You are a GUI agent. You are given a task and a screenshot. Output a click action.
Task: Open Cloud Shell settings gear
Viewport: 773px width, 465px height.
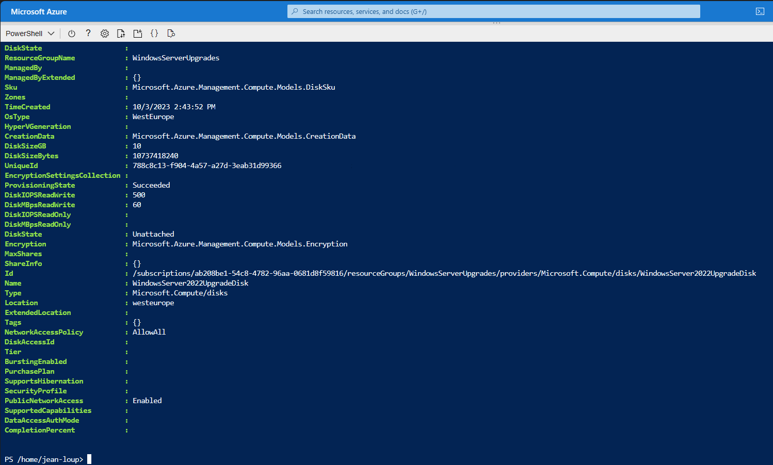click(105, 34)
